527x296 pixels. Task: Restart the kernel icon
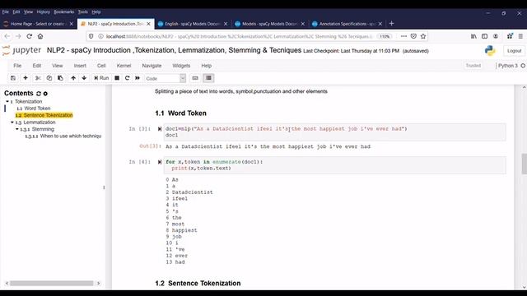click(127, 78)
